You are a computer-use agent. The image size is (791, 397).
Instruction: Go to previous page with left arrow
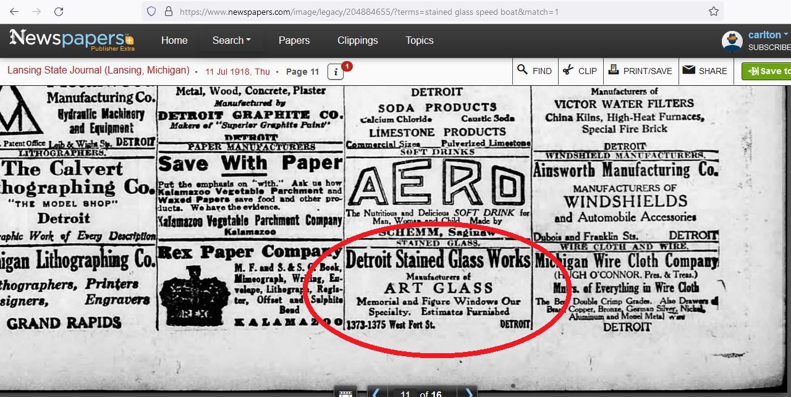[x=376, y=393]
